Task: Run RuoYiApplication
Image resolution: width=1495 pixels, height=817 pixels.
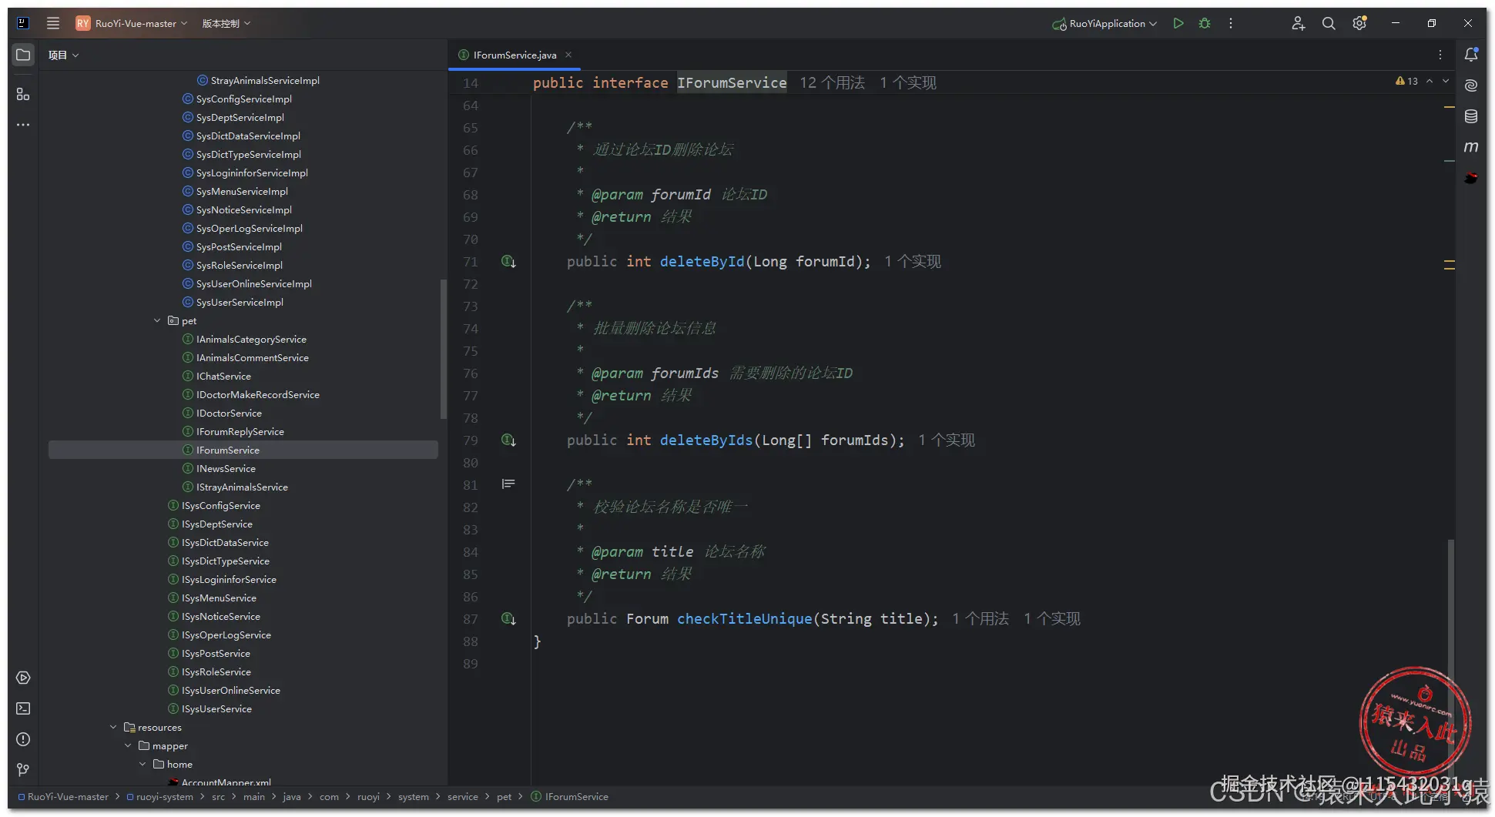Action: coord(1178,23)
